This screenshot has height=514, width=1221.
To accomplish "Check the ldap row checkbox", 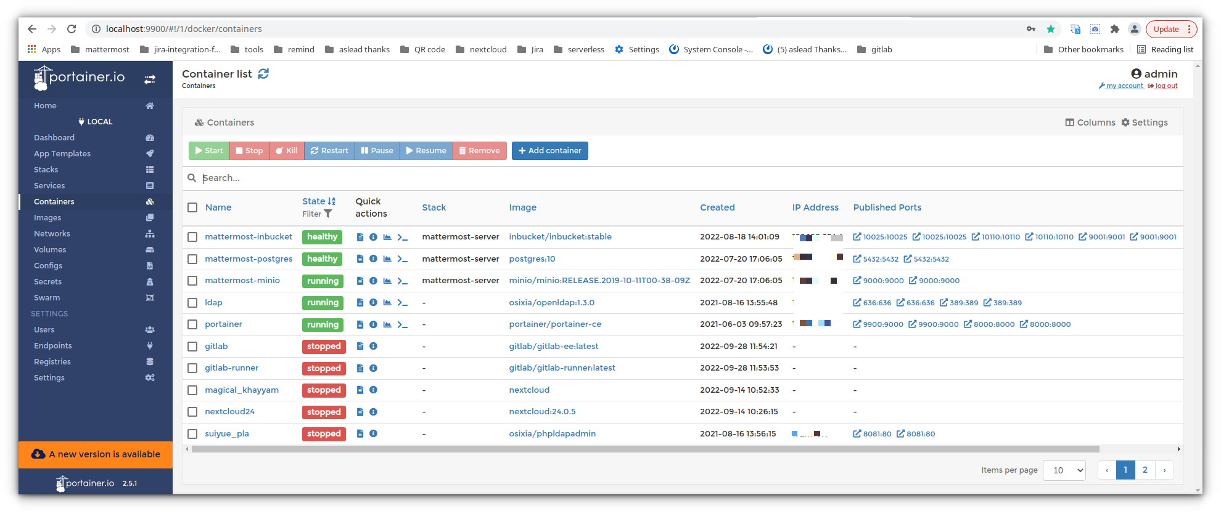I will 192,303.
